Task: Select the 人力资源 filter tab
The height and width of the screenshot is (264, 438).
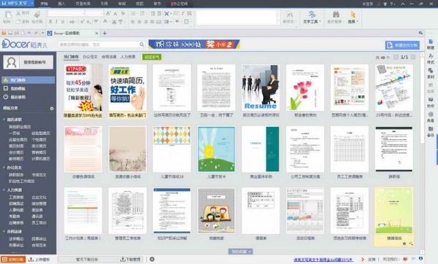Action: click(128, 57)
